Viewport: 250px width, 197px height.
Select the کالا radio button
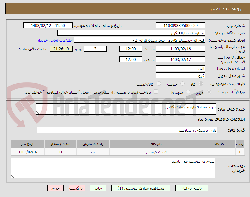pyautogui.click(x=201, y=83)
